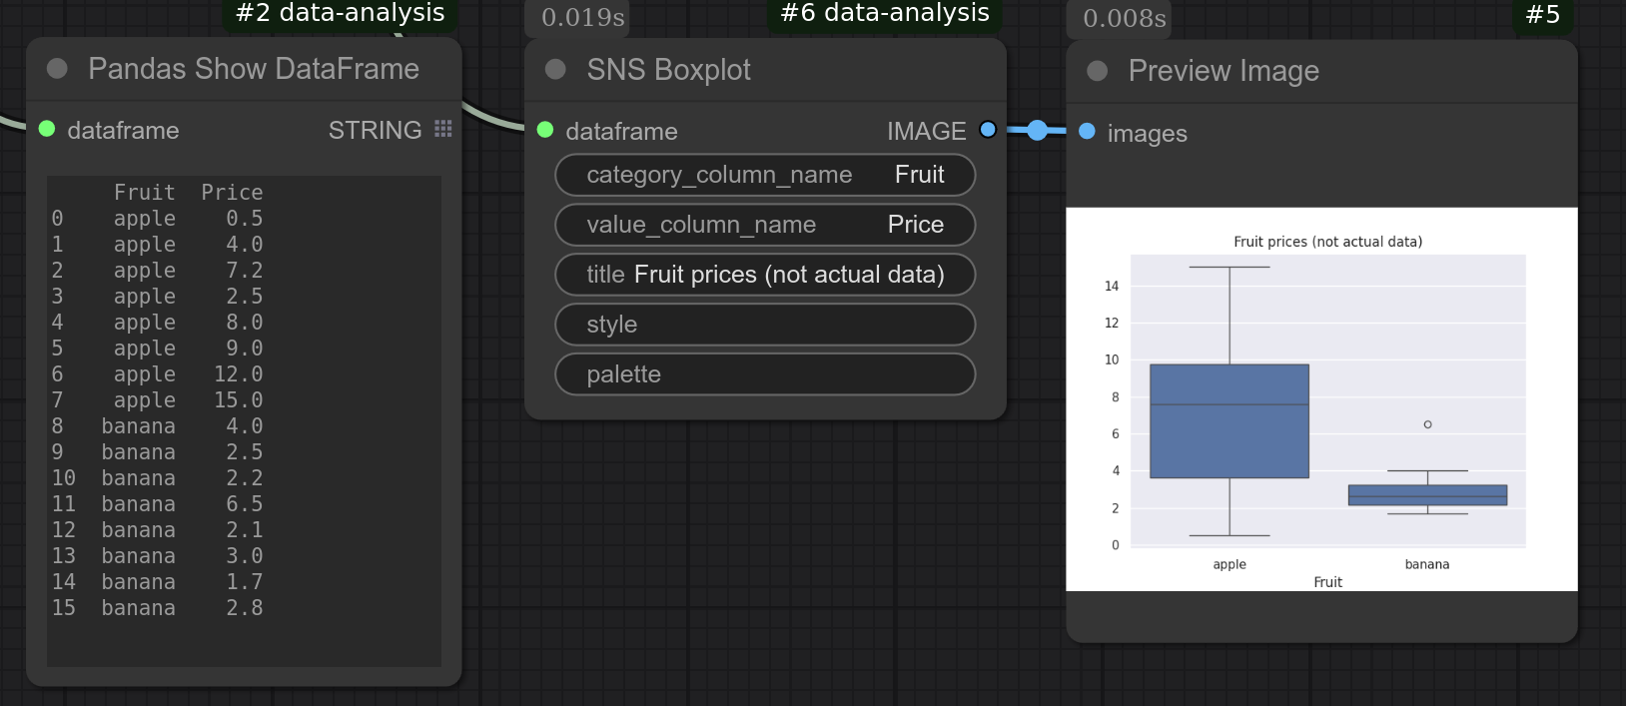
Task: Click the dataframe text output area
Action: (244, 421)
